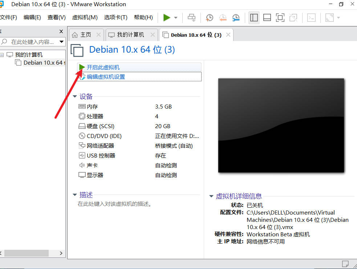The height and width of the screenshot is (269, 357).
Task: Click the library search input field
Action: [x=32, y=42]
